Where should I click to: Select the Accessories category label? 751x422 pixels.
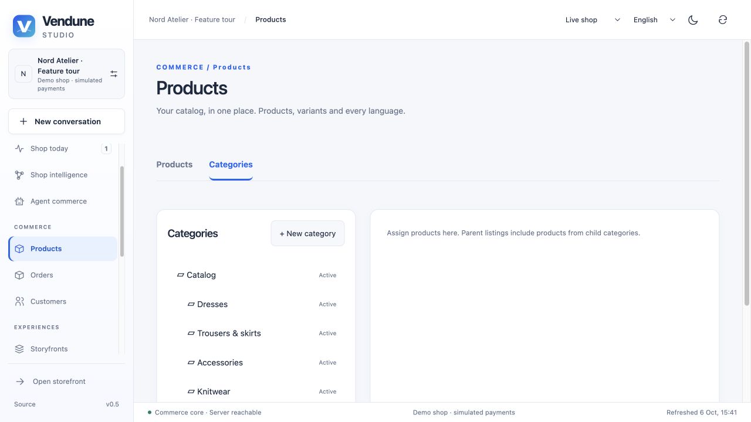click(x=220, y=363)
